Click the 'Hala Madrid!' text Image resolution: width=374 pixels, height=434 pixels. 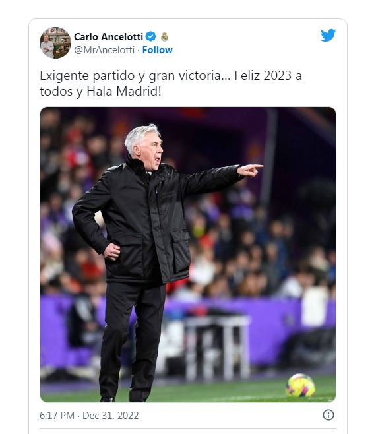tap(124, 91)
